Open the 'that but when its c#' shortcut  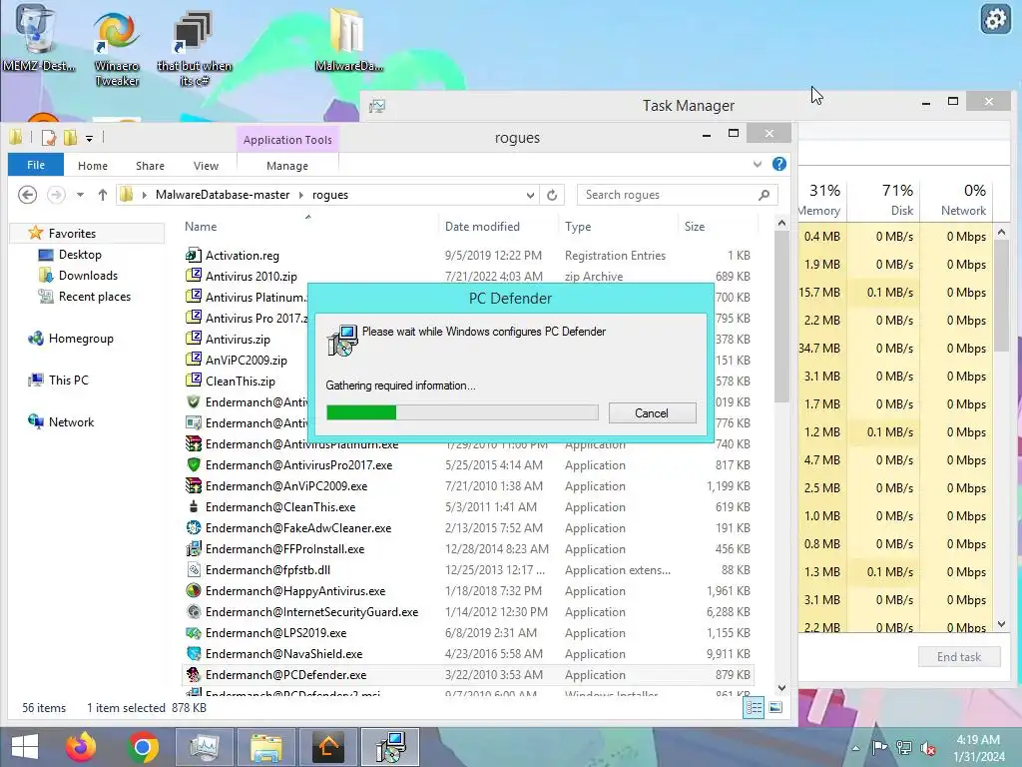point(194,49)
